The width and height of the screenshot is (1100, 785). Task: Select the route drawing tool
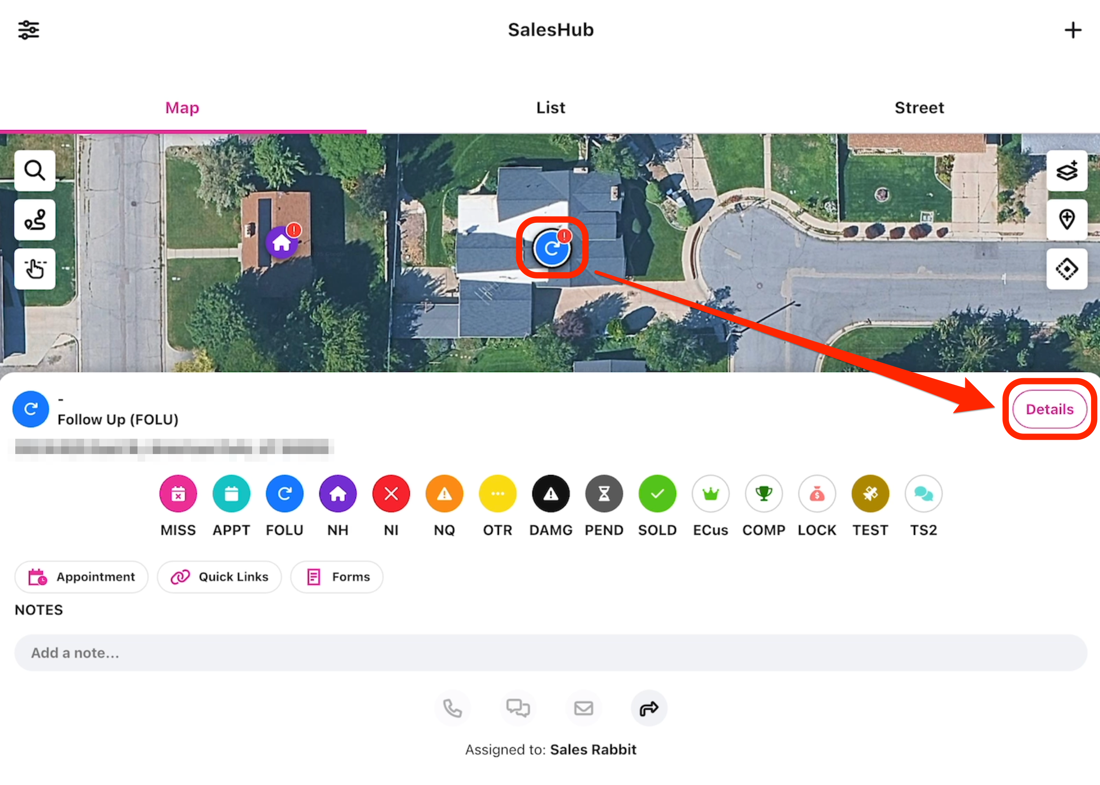click(35, 220)
